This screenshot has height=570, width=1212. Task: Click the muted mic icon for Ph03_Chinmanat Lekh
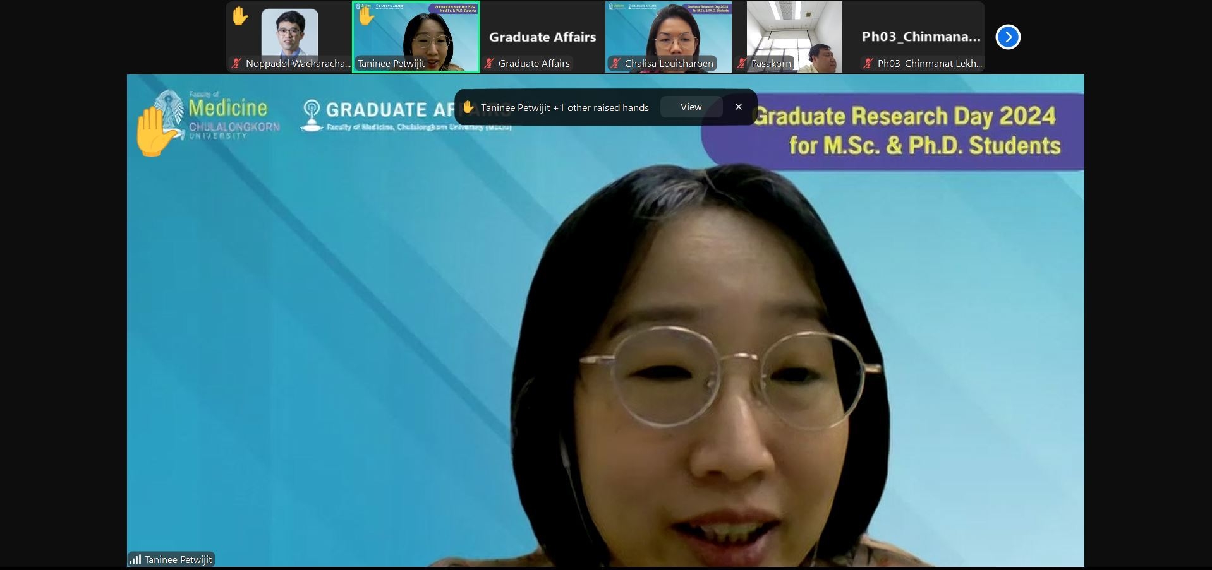pos(868,63)
